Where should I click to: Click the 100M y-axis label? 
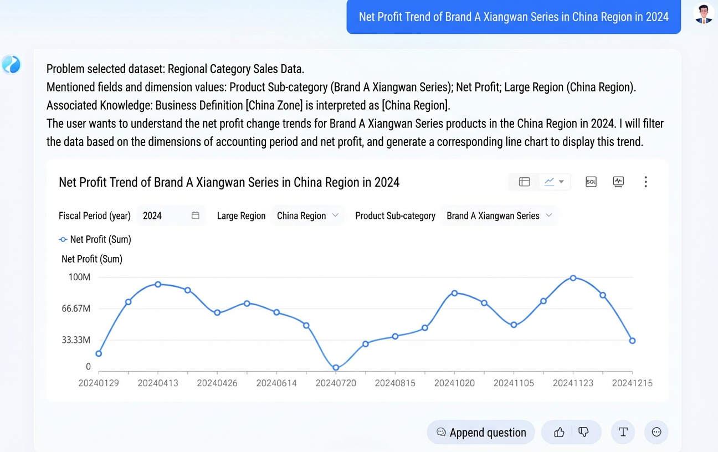point(79,276)
